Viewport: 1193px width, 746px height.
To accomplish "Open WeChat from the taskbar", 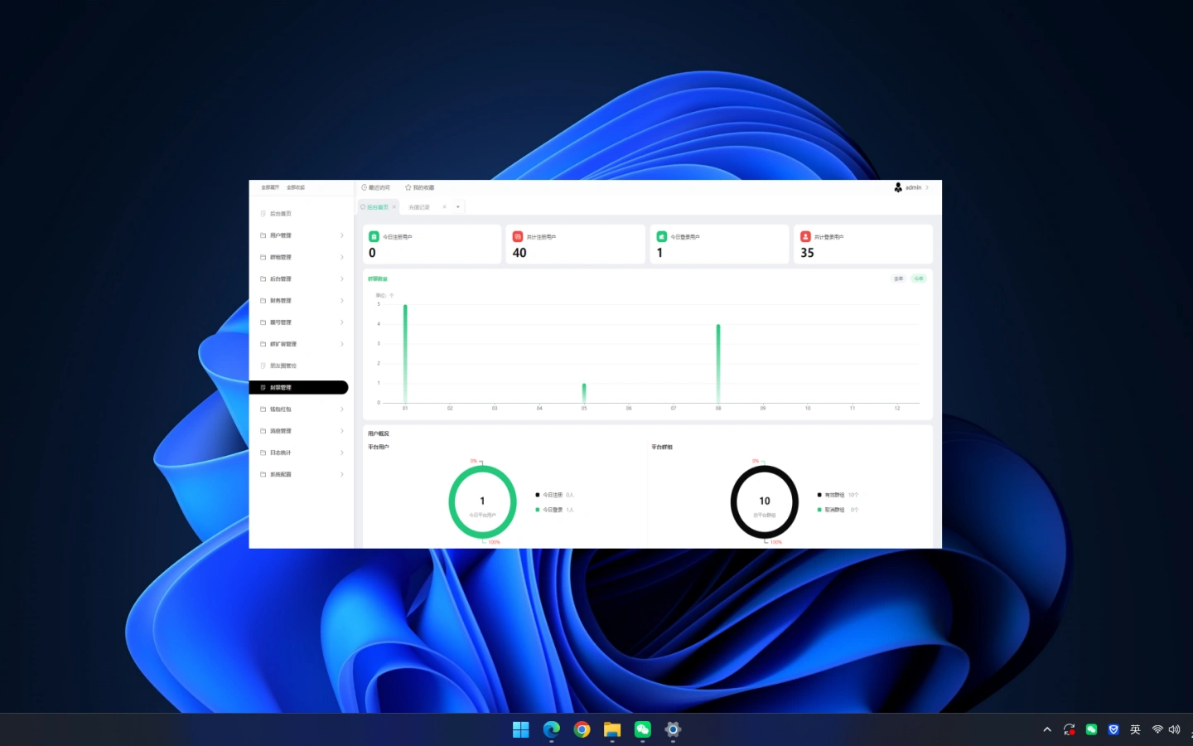I will [643, 729].
